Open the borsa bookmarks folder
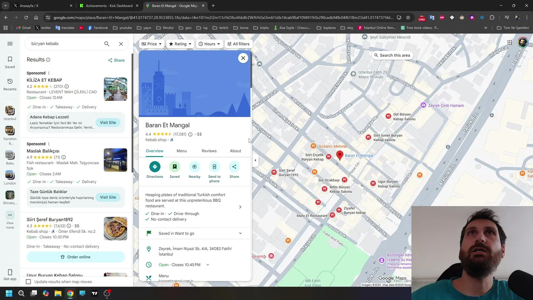 tap(241, 28)
